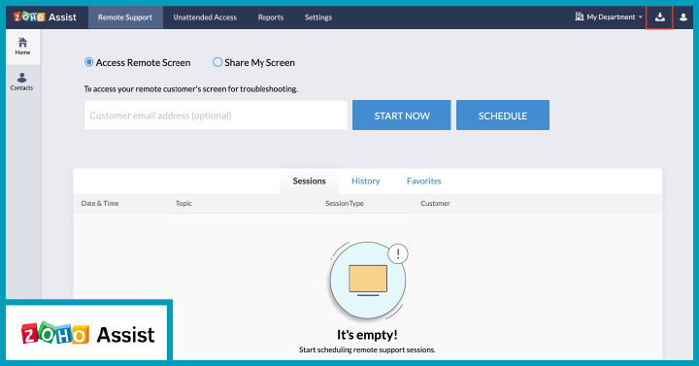
Task: Click the "It's empty!" message
Action: (x=367, y=335)
